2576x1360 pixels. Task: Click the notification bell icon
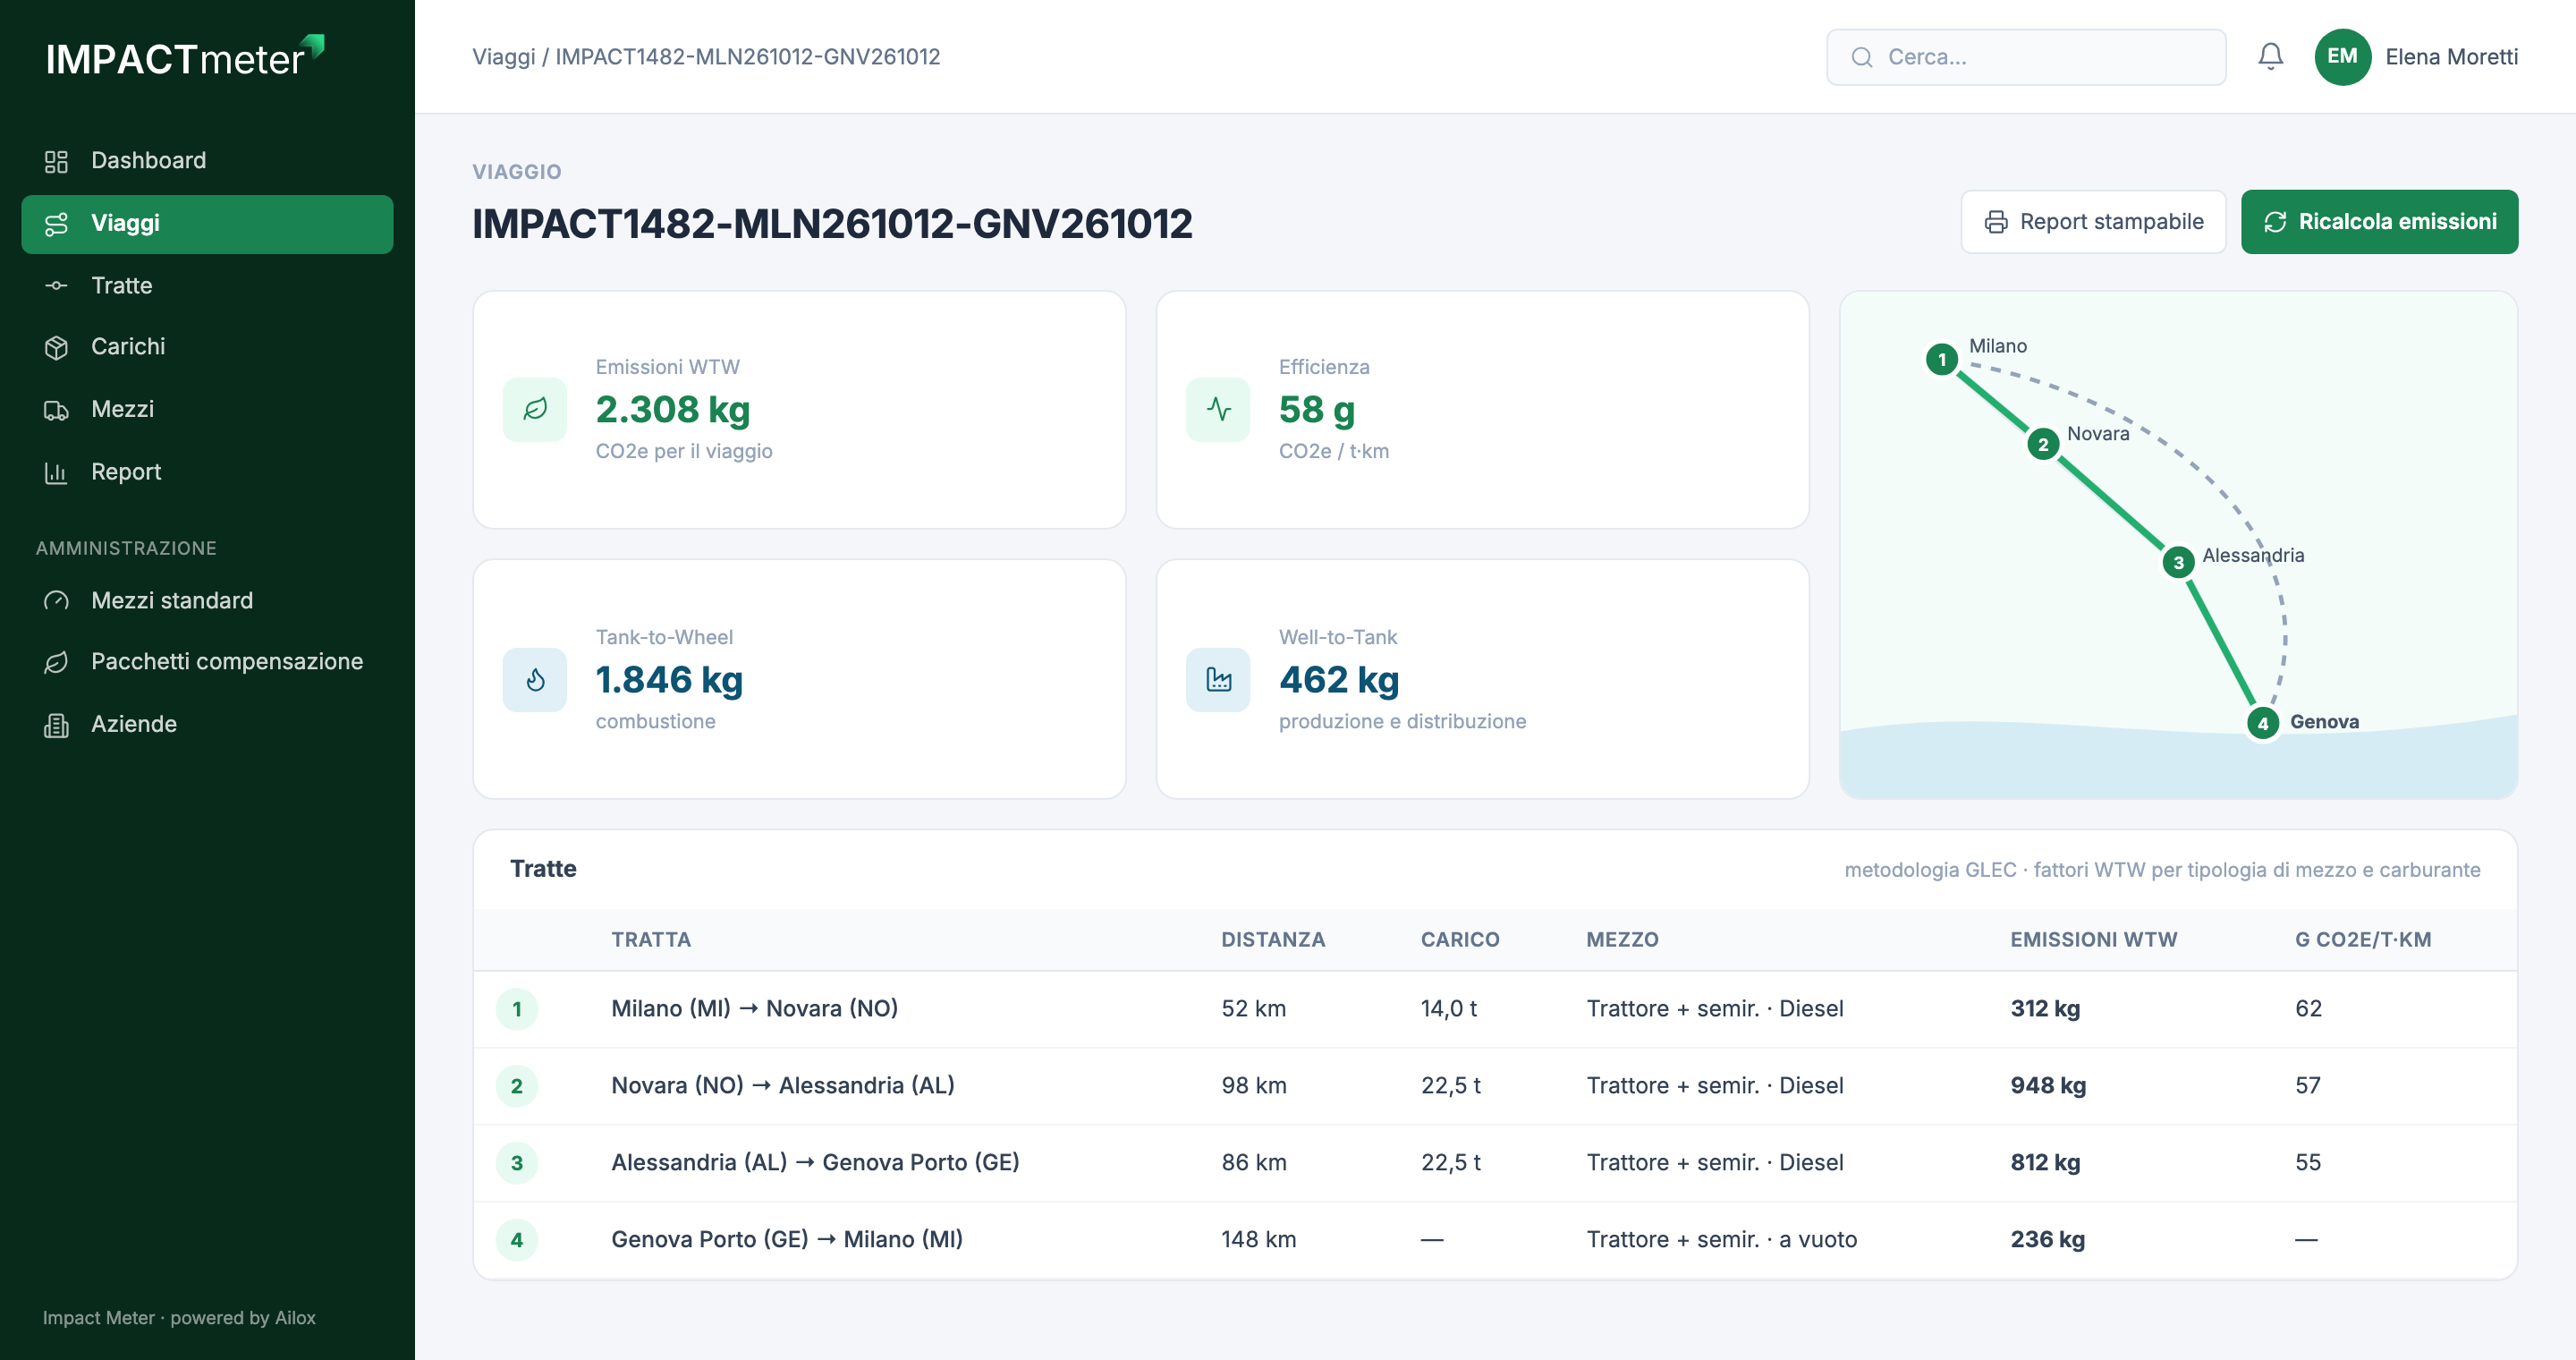[x=2270, y=57]
